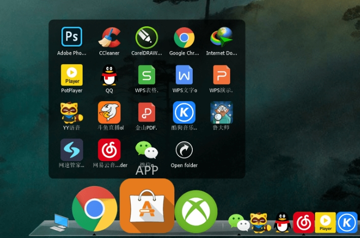Open Internet Download Manager icon
Image resolution: width=360 pixels, height=238 pixels.
222,37
